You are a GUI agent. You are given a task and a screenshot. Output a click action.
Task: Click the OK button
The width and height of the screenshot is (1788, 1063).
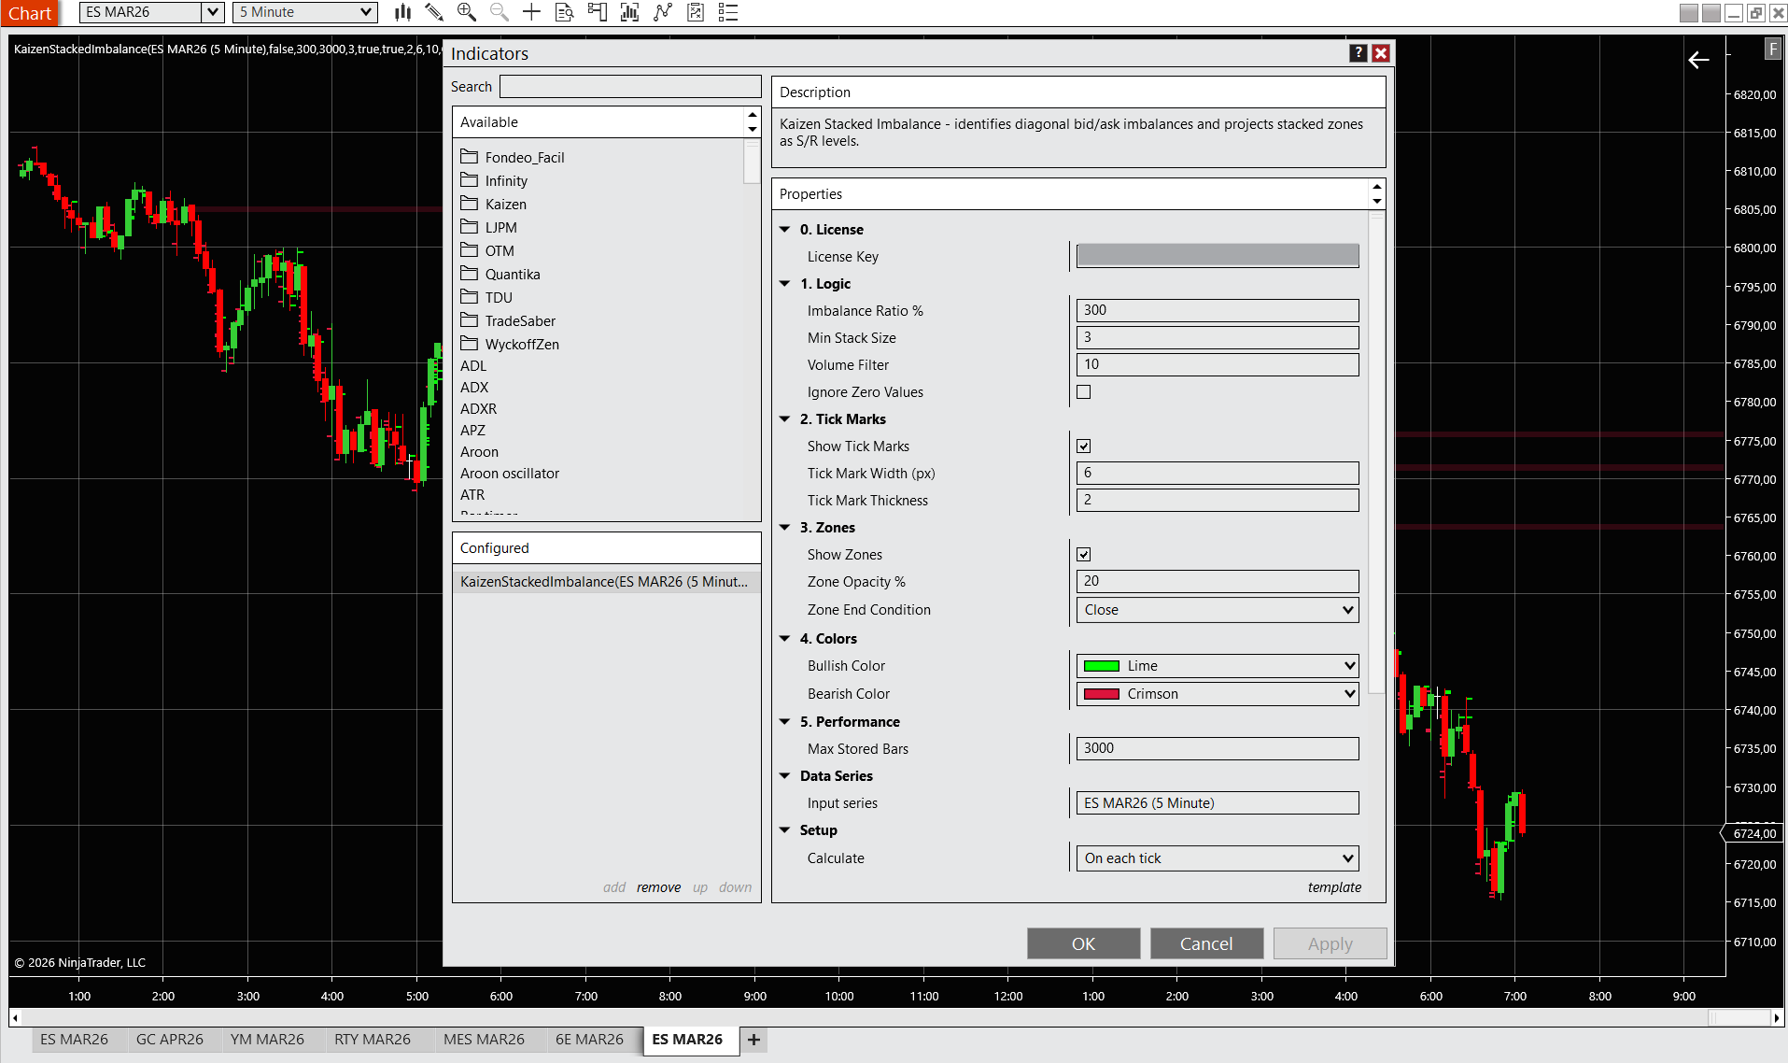[x=1083, y=943]
